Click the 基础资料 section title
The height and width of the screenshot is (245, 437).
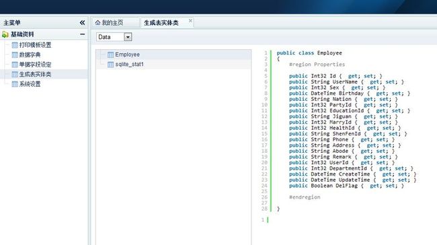pyautogui.click(x=22, y=34)
